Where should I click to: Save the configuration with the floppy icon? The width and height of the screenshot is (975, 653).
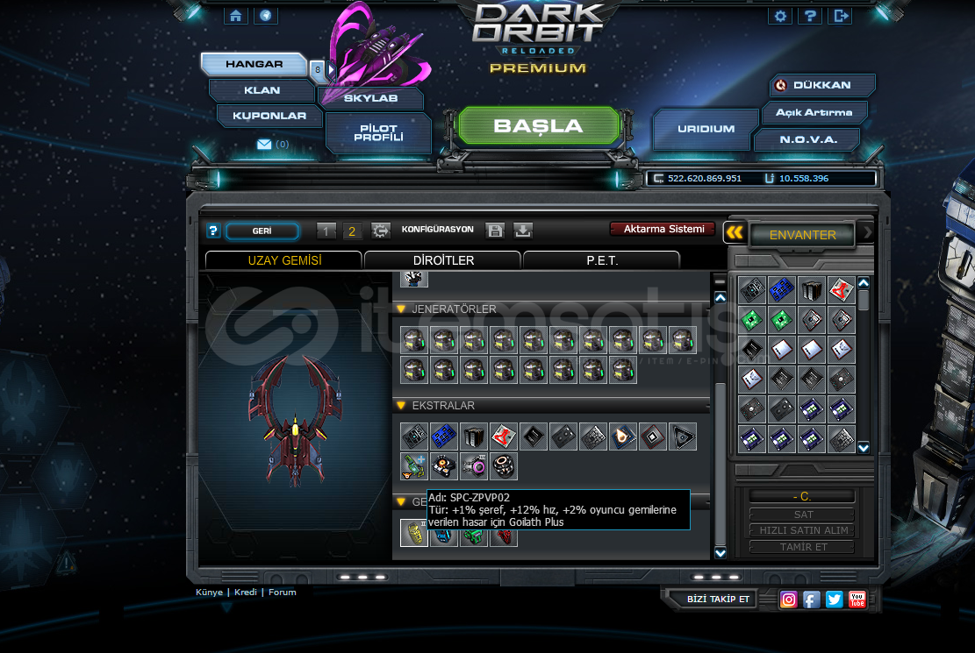pyautogui.click(x=495, y=231)
